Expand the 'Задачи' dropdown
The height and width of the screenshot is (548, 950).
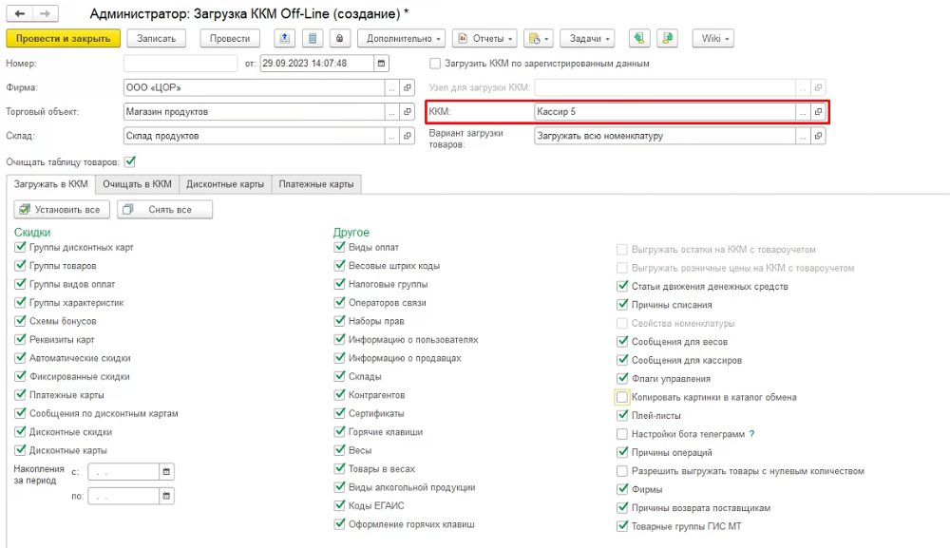(588, 38)
